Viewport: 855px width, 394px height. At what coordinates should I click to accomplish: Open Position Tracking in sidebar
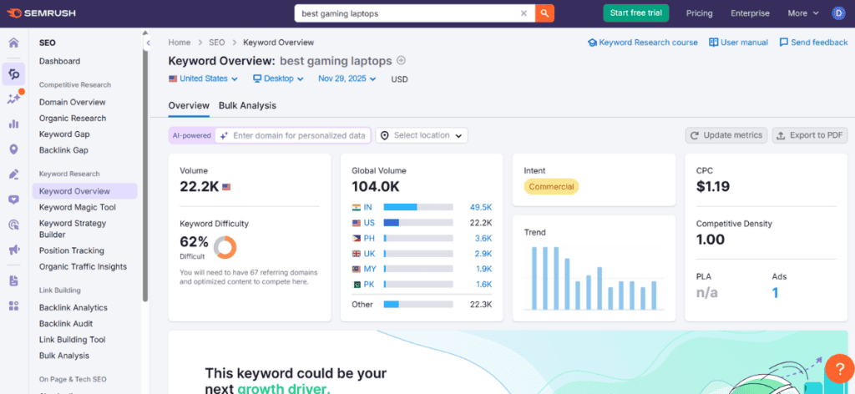click(x=72, y=250)
